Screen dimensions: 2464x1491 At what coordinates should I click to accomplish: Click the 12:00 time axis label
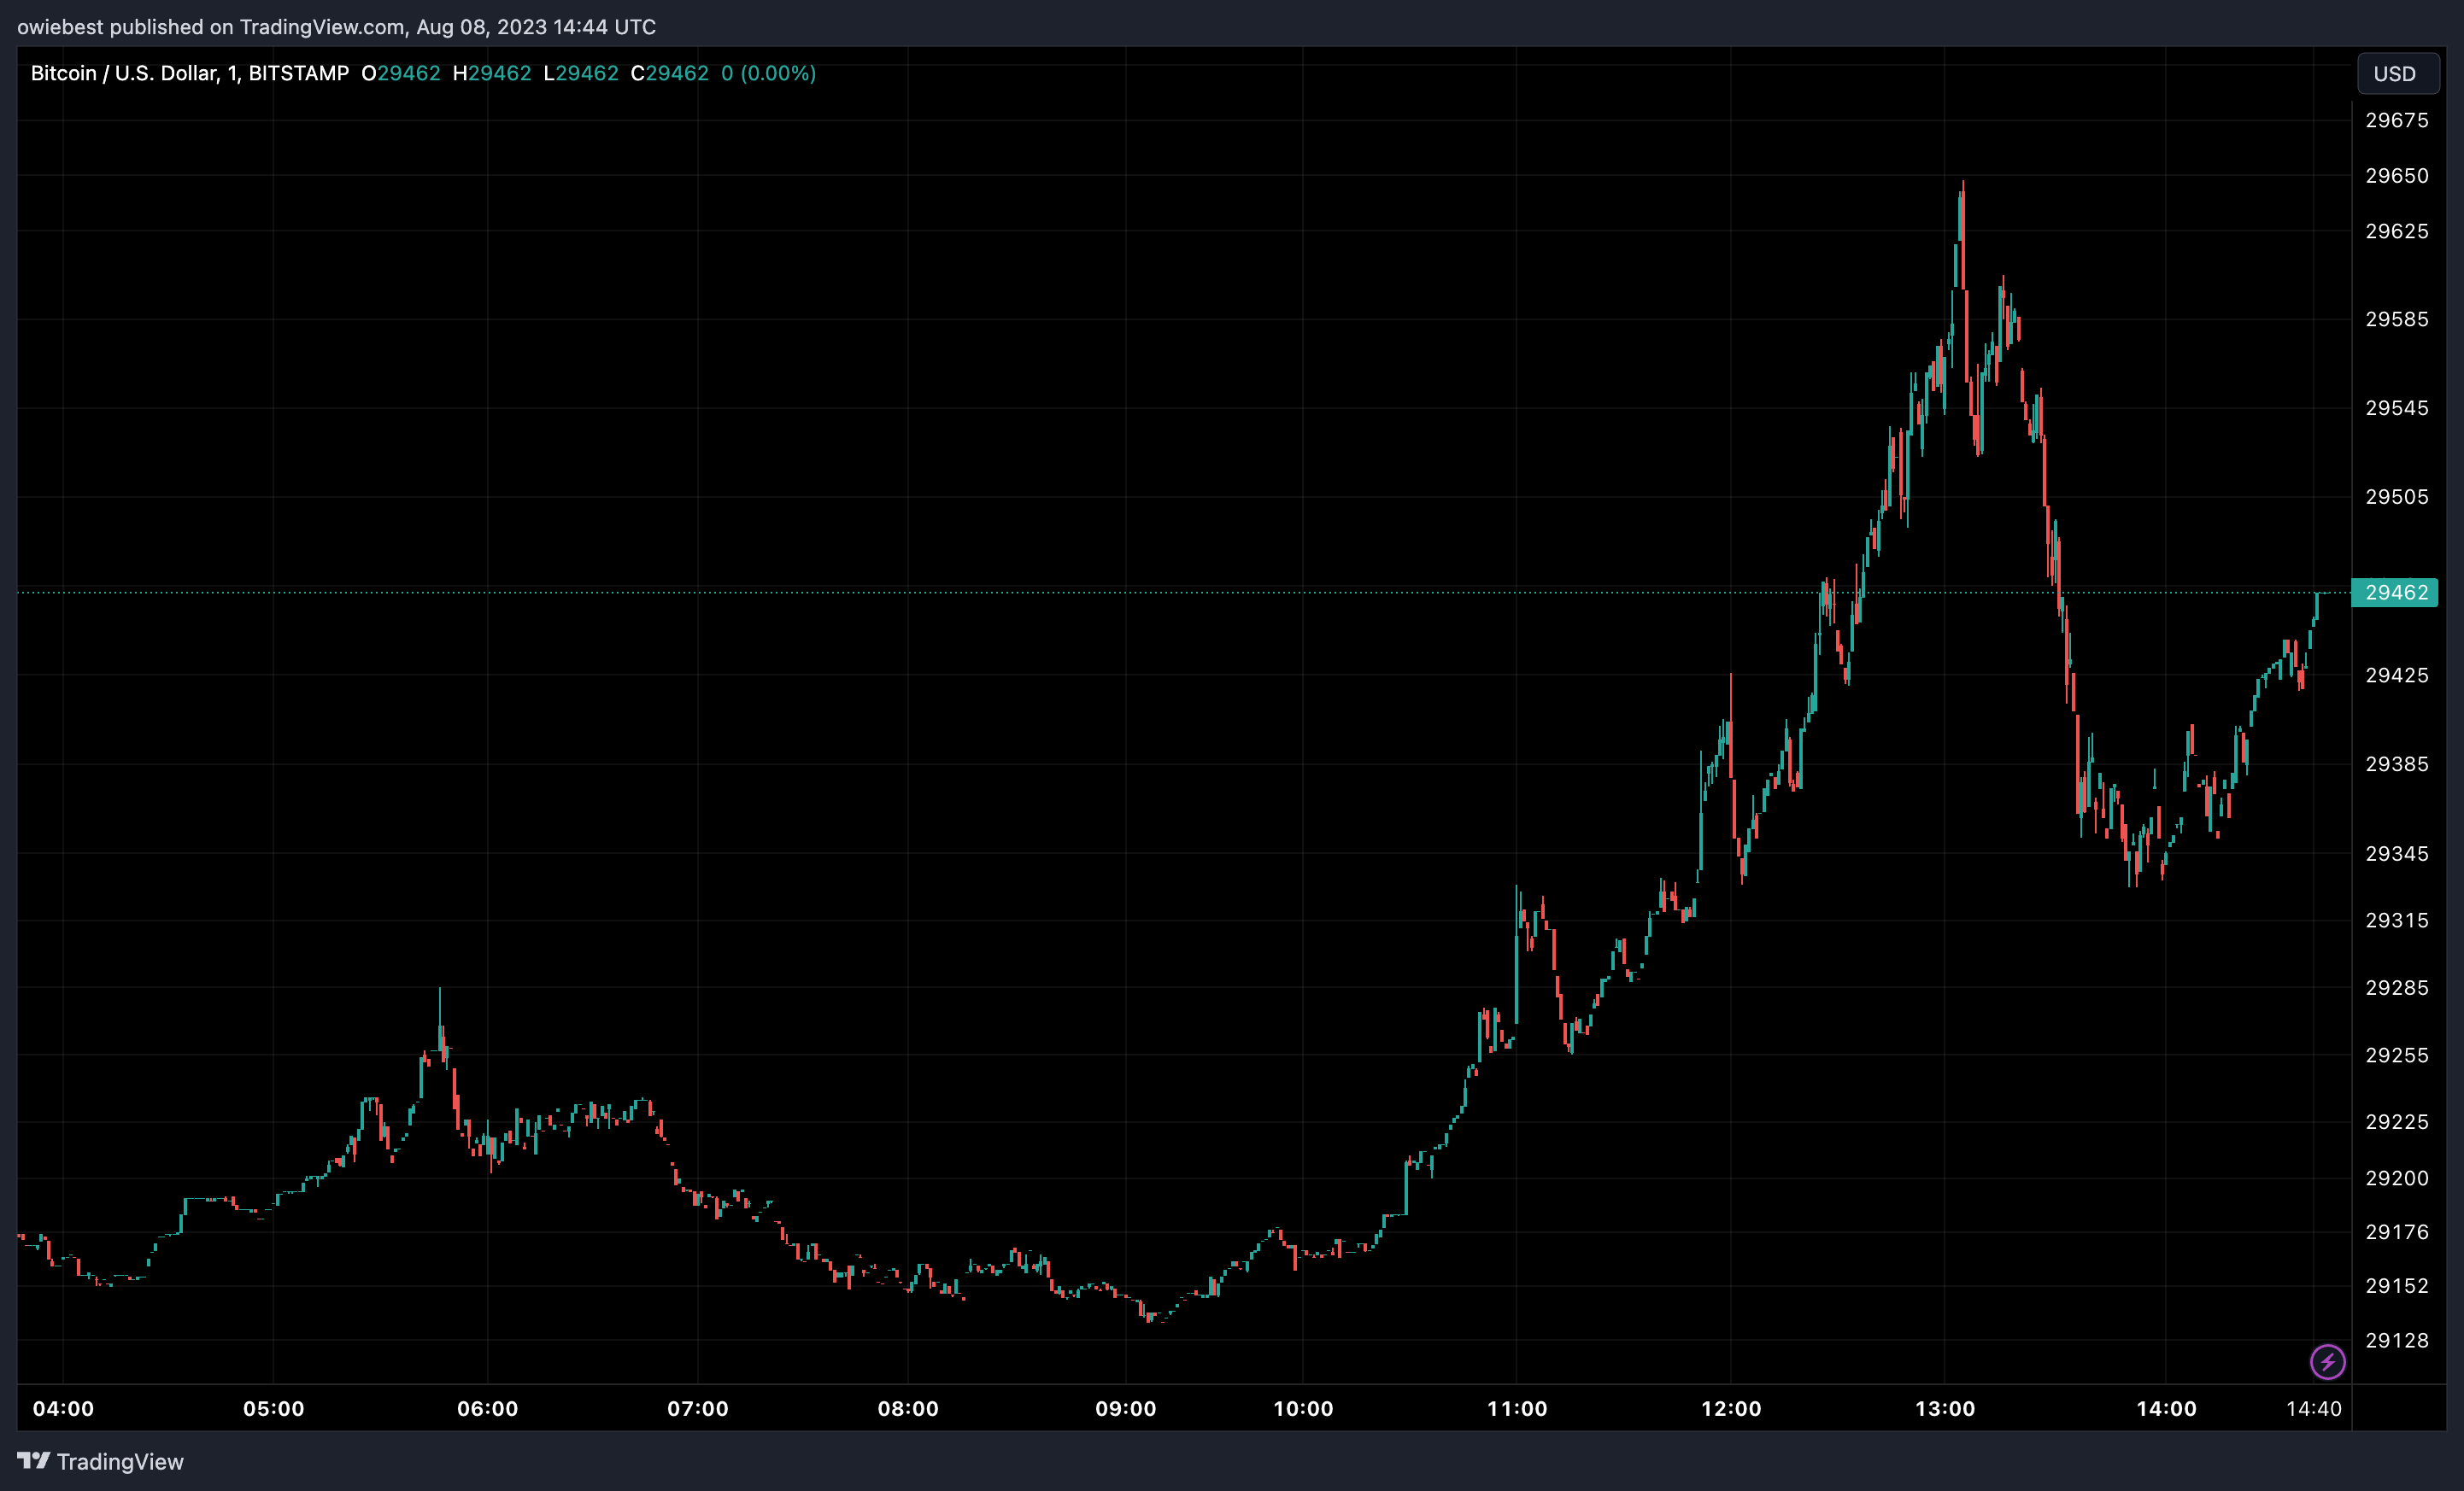1730,1408
